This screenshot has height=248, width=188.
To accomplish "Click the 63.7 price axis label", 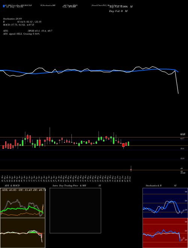I will [x=182, y=139].
